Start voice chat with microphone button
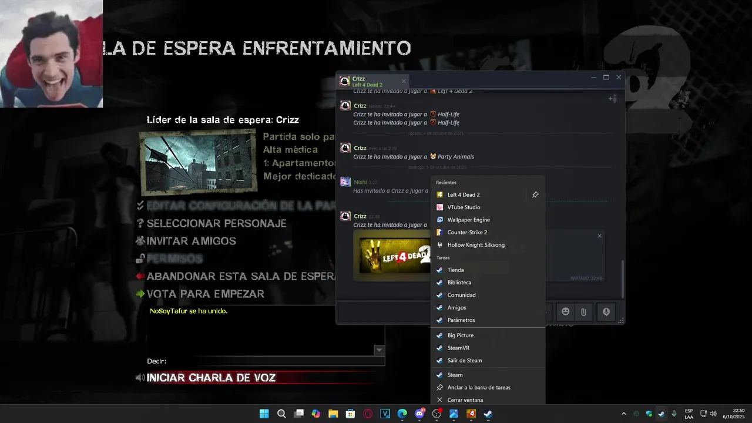752x423 pixels. pyautogui.click(x=606, y=312)
